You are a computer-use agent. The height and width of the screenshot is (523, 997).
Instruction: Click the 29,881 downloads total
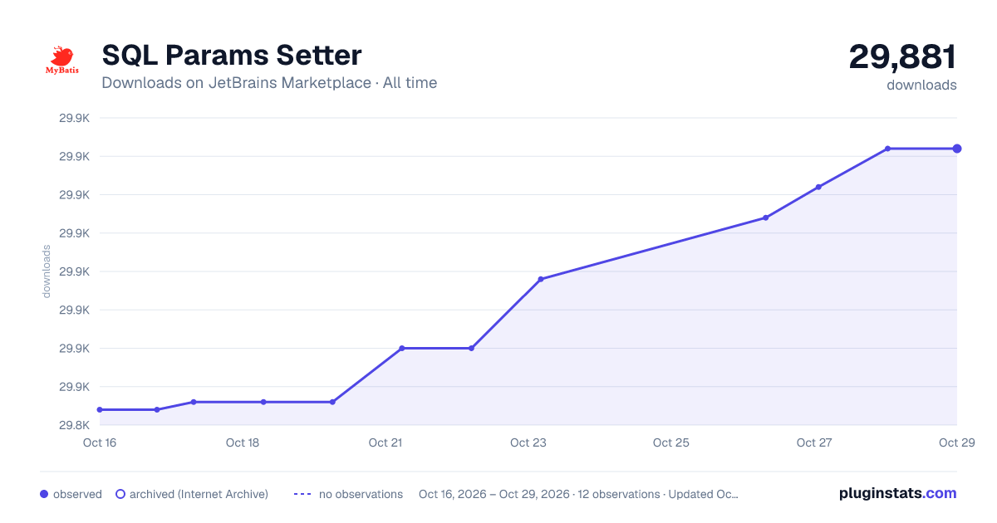[902, 57]
